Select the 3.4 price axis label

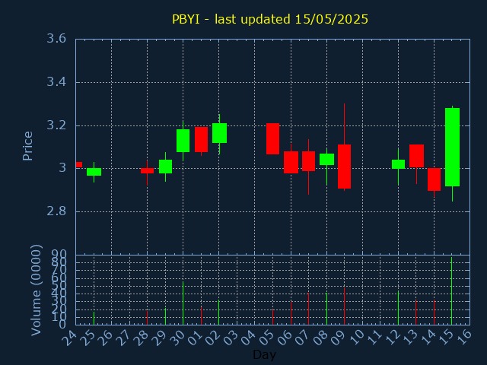point(56,82)
